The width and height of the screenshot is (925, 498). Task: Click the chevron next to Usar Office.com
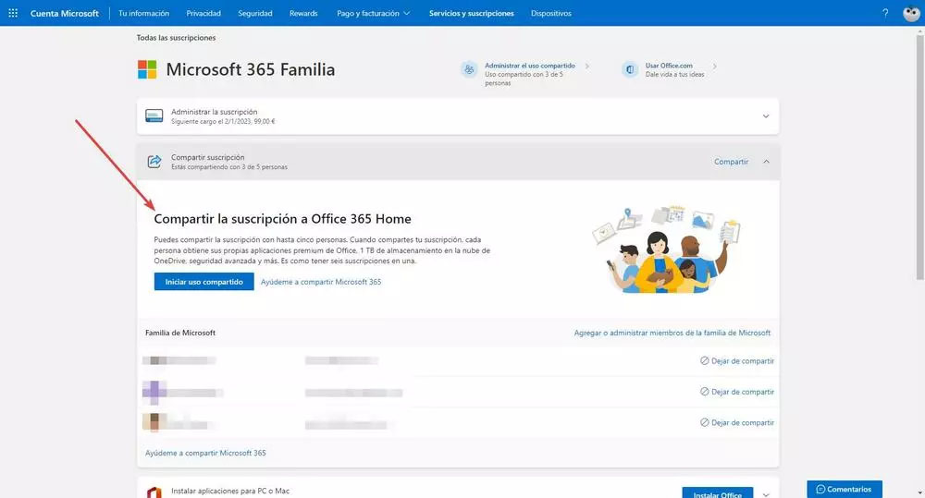(714, 66)
